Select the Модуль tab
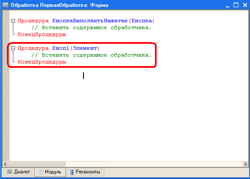 coord(50,172)
